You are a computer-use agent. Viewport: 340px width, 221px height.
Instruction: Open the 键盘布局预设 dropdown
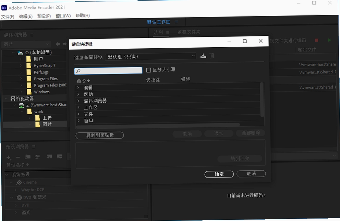click(x=151, y=57)
